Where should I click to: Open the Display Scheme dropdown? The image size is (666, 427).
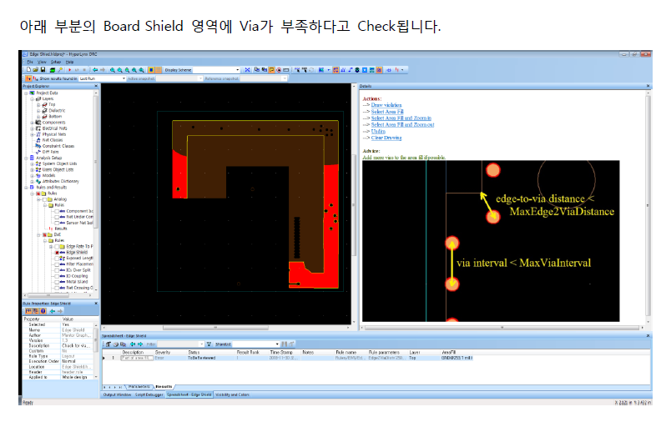(239, 70)
